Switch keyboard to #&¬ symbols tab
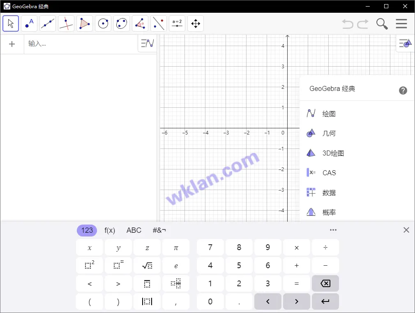 (159, 230)
